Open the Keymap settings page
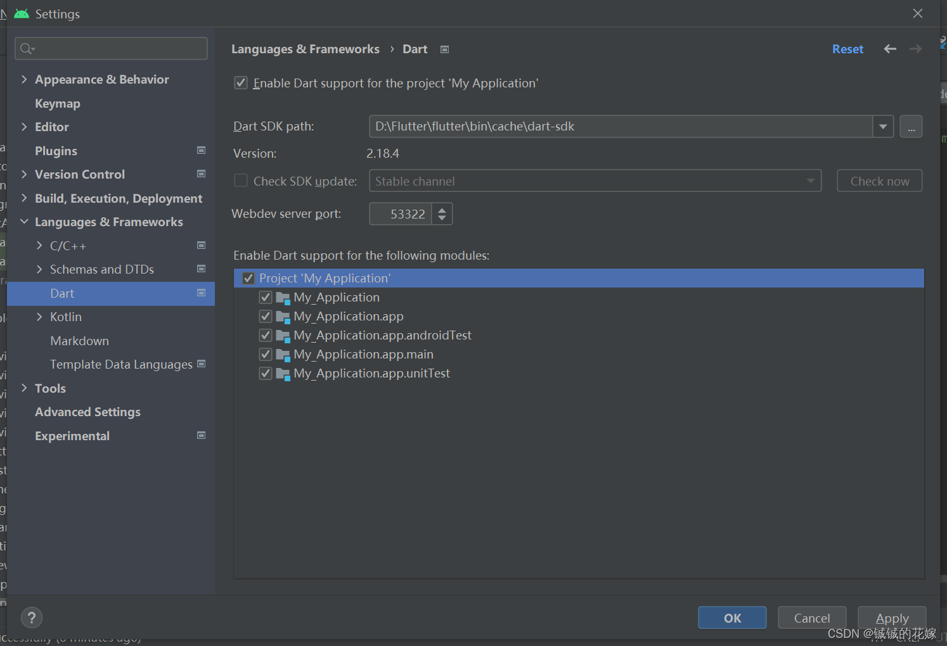The image size is (947, 646). (58, 103)
